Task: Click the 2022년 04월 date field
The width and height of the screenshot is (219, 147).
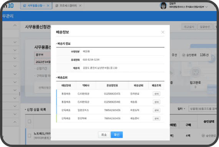Action: tap(43, 62)
